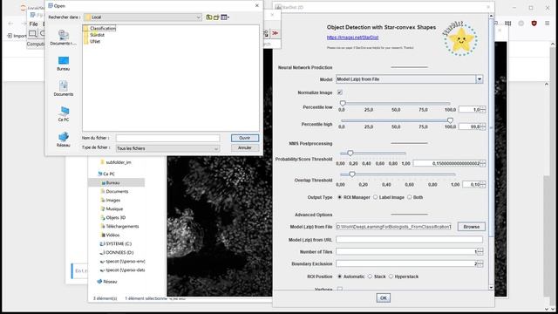
Task: Open the Documents récents shortcut in Open dialog
Action: (x=64, y=38)
